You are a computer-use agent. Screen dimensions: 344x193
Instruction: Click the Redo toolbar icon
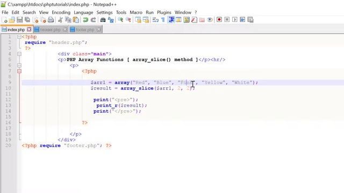point(93,20)
